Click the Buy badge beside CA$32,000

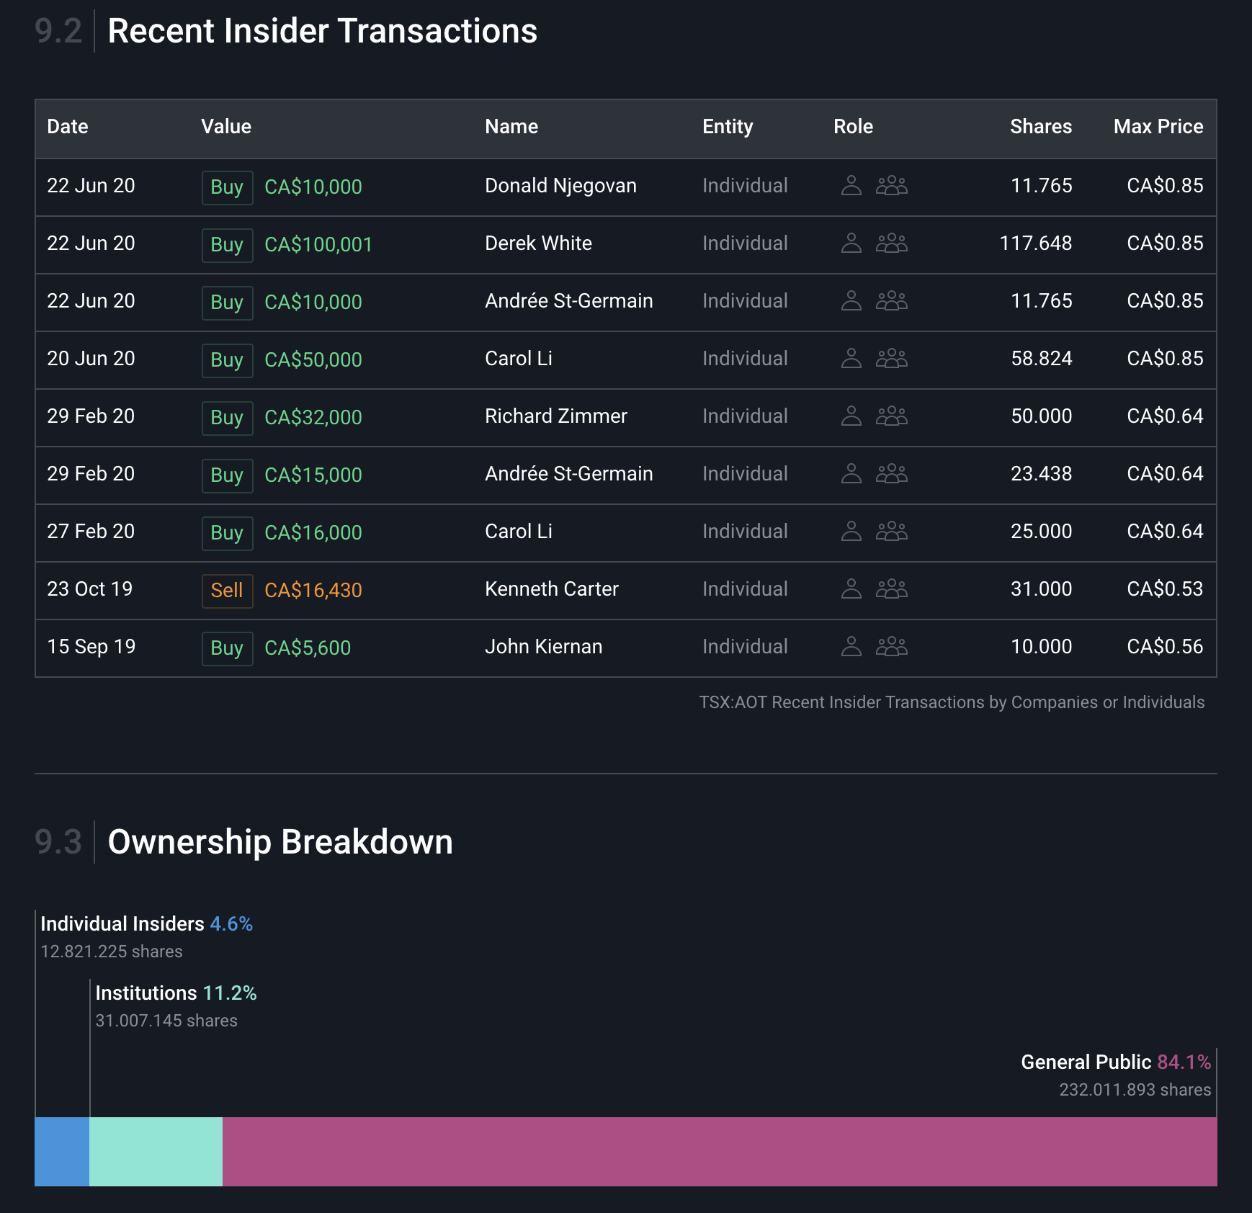coord(227,418)
